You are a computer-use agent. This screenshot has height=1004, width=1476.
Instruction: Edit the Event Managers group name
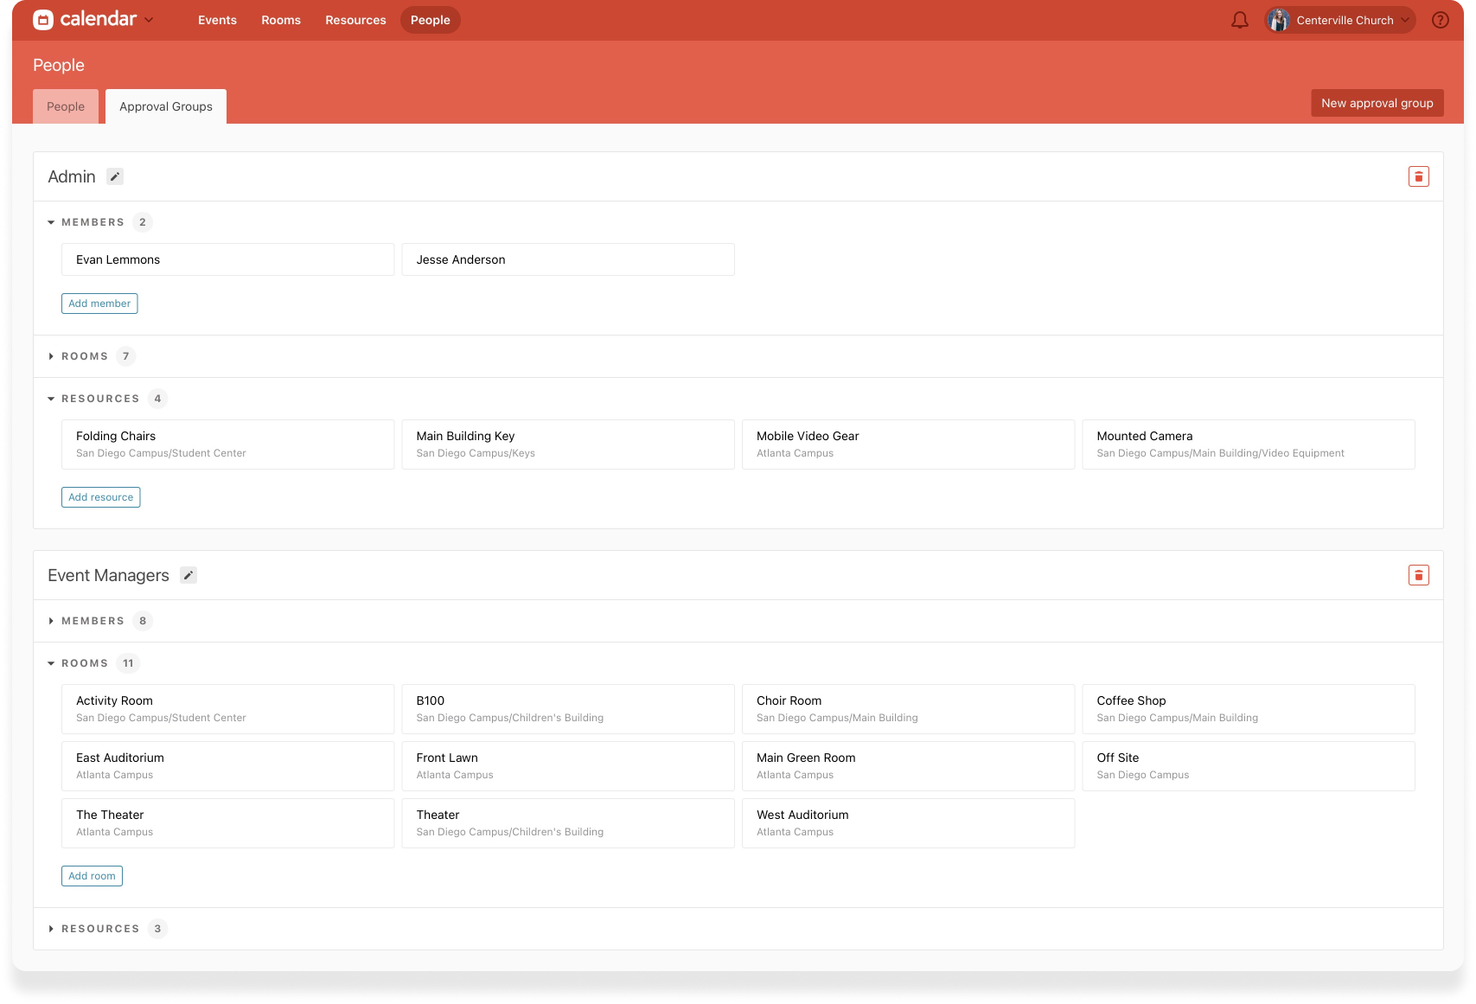pos(188,575)
